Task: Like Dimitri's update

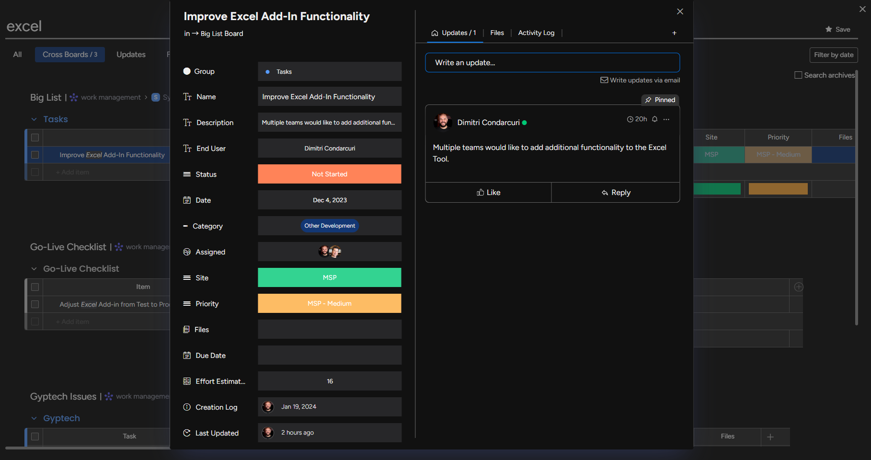Action: tap(488, 193)
